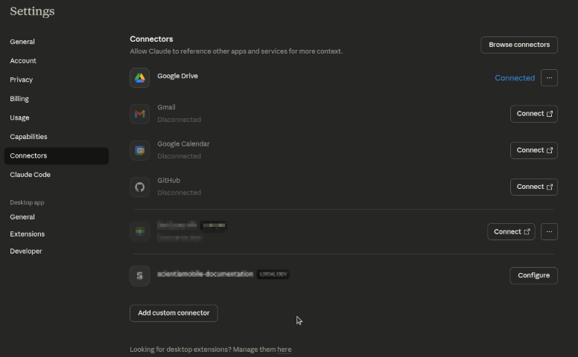
Task: Click the scientiamobile-documentation connector icon
Action: 140,276
